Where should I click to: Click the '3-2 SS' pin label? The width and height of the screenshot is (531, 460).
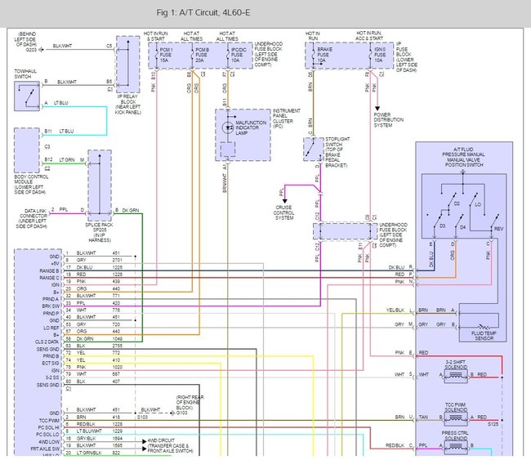coord(52,377)
